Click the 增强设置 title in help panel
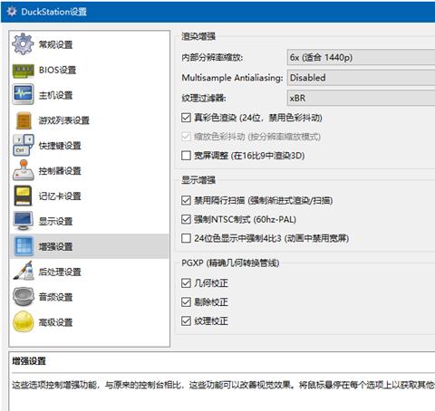 [x=29, y=361]
